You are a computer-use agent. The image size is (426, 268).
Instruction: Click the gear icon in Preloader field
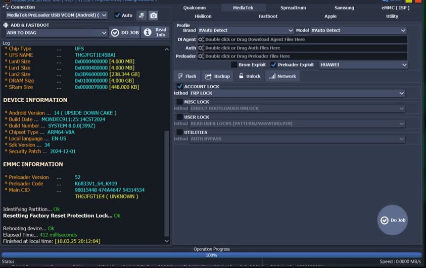click(x=201, y=56)
